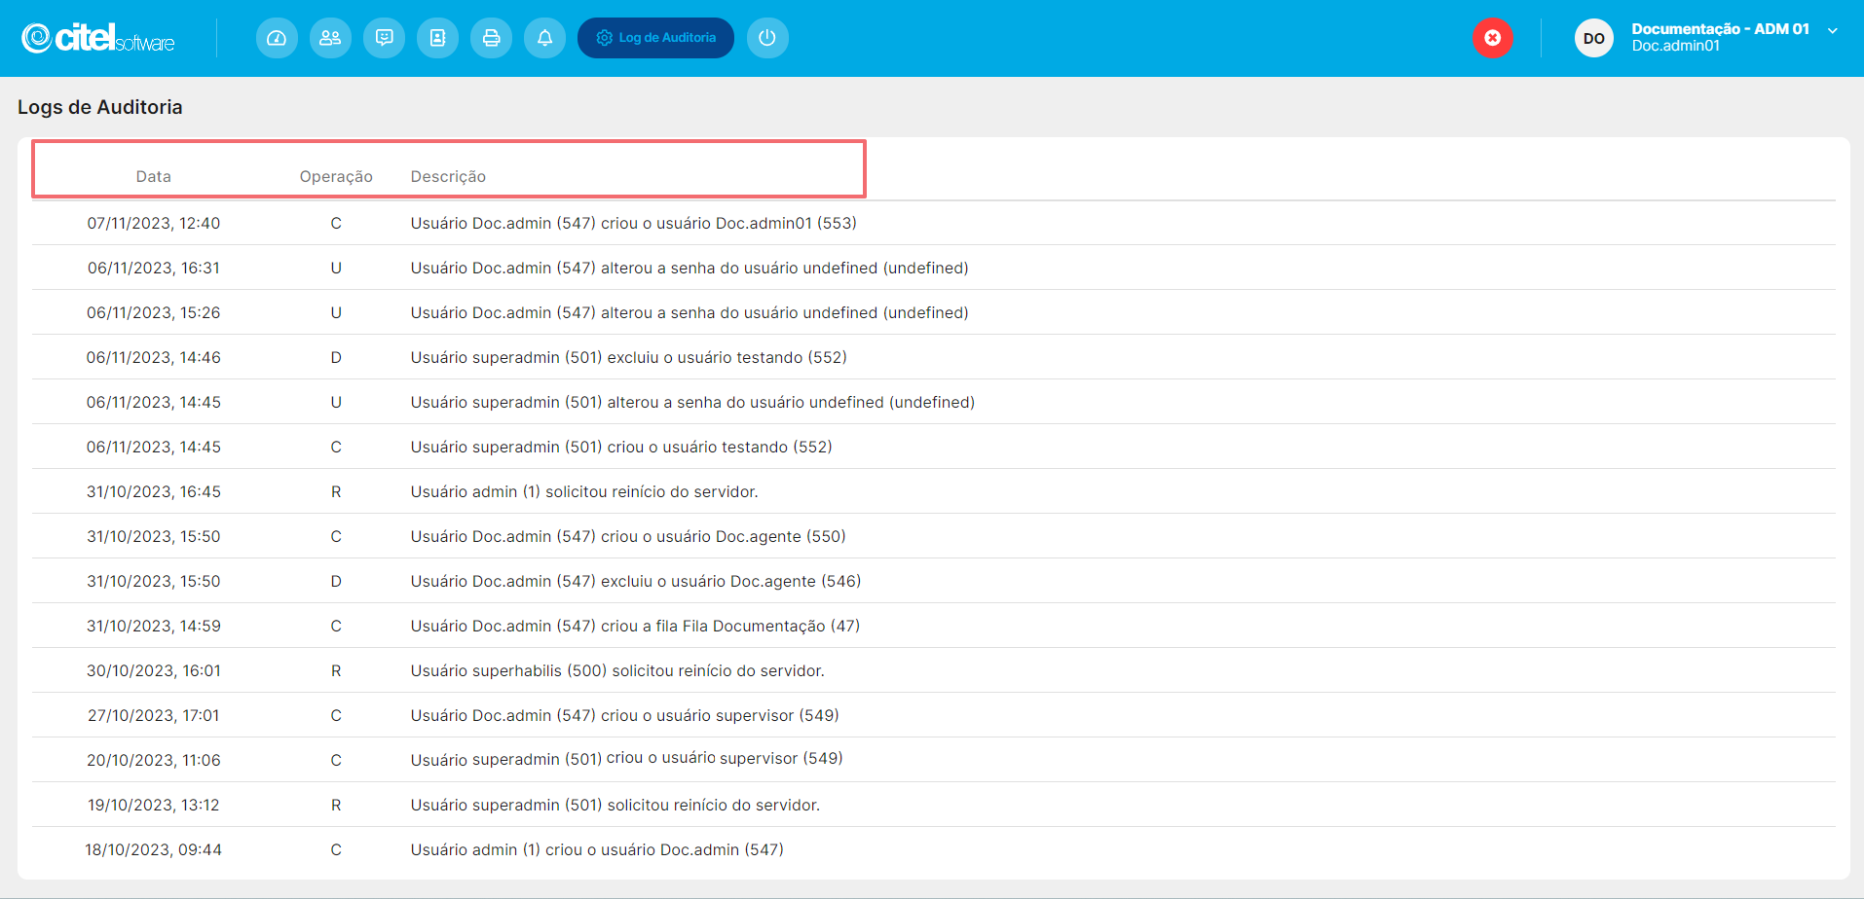
Task: Open the contacts address book icon
Action: (x=437, y=38)
